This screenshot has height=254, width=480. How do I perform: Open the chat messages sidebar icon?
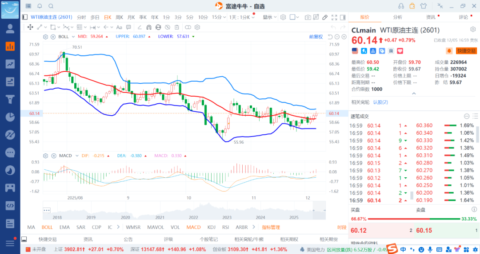(10, 152)
